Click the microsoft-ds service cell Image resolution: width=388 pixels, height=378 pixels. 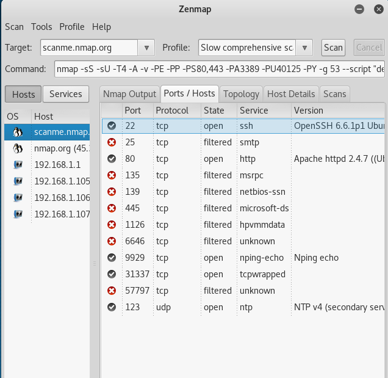pos(264,208)
